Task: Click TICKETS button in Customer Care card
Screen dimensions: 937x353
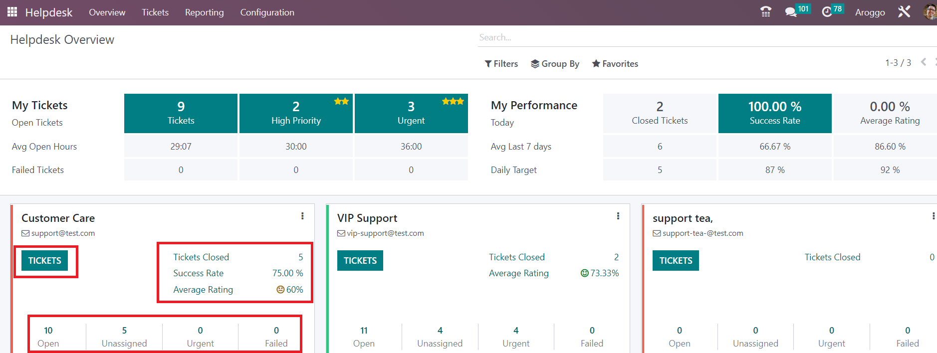Action: click(x=44, y=261)
